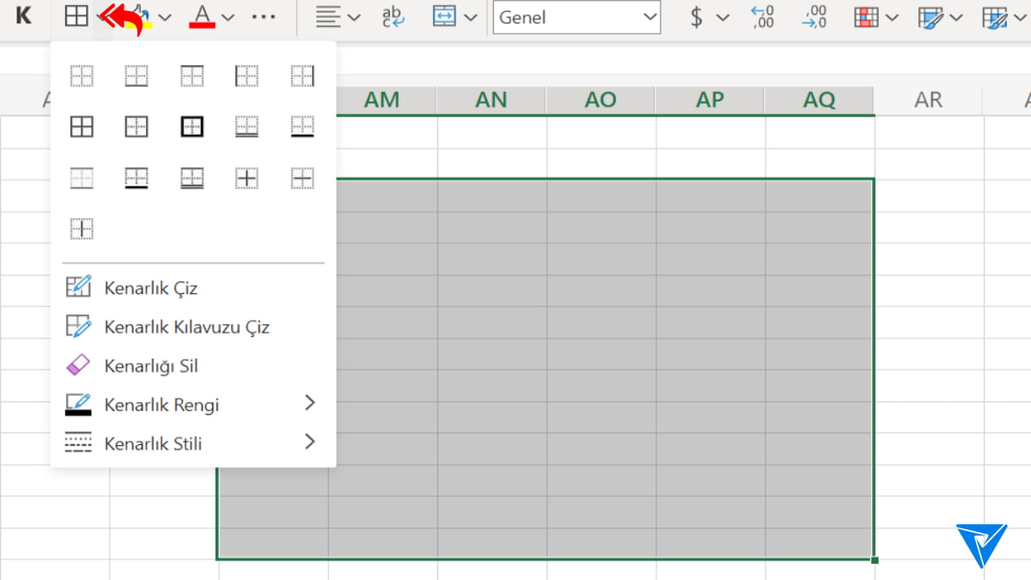Apply Bottom Double Border to selection

(x=247, y=127)
